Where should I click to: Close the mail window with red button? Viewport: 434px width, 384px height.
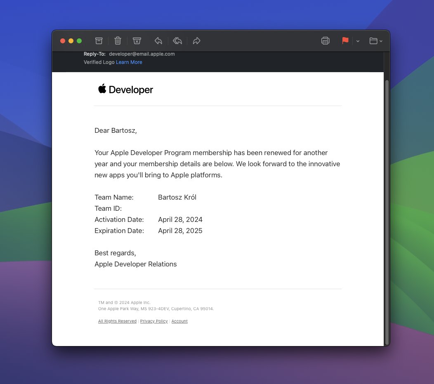[x=63, y=41]
